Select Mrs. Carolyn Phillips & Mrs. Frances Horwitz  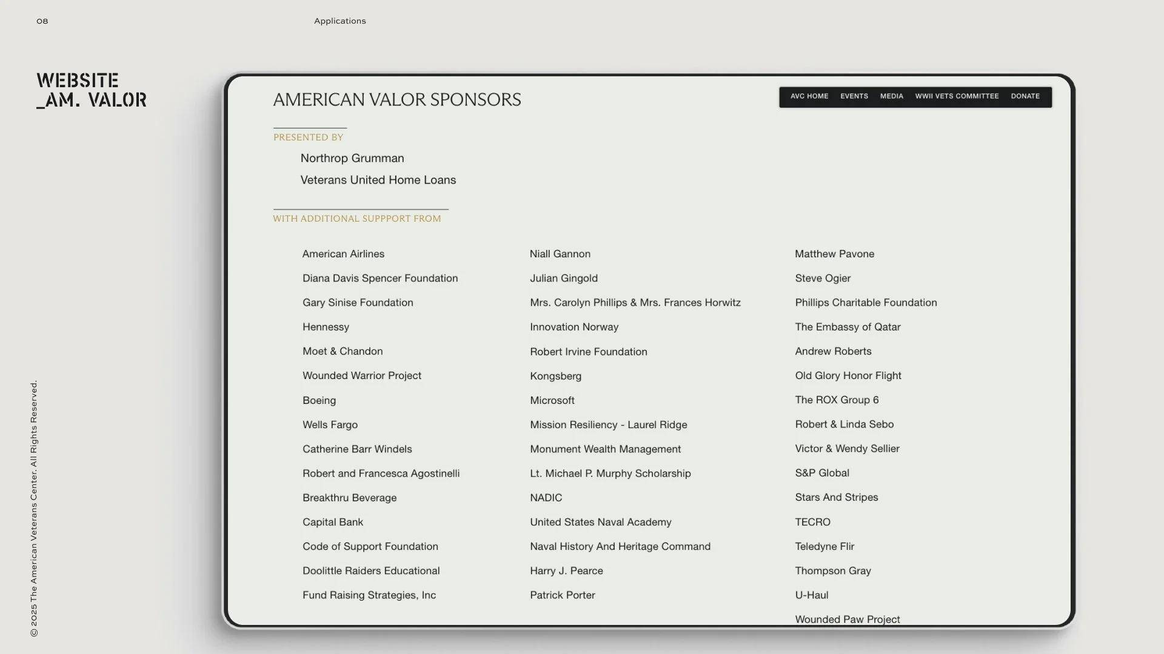click(x=635, y=303)
